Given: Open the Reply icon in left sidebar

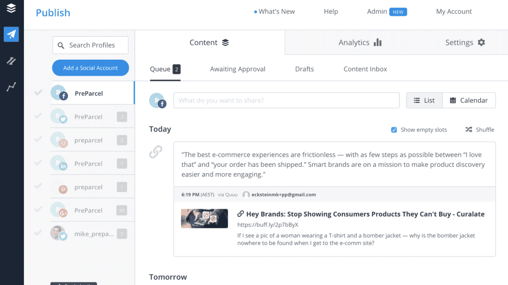Looking at the screenshot, I should [11, 61].
